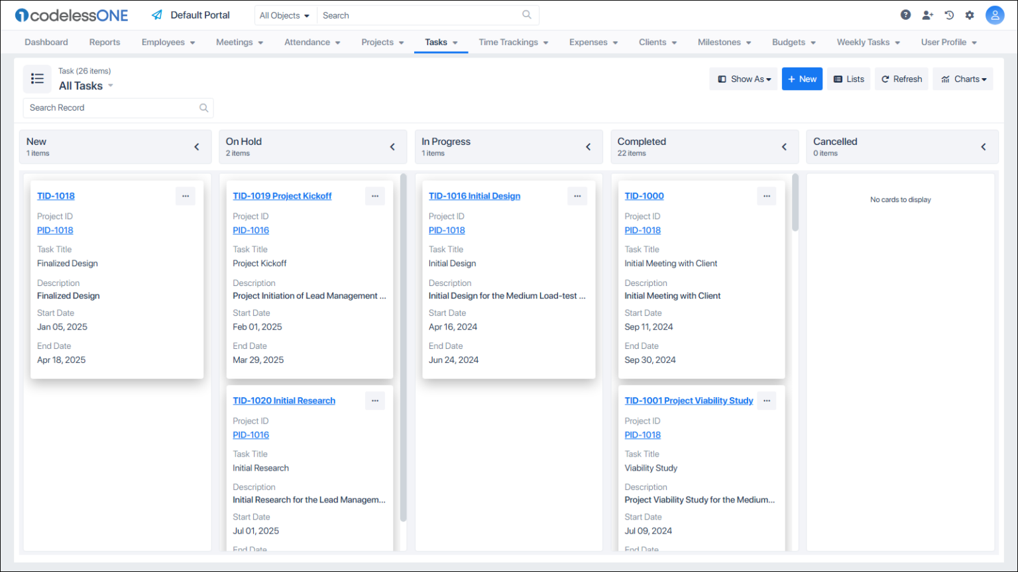Open the All Objects dropdown
The image size is (1018, 572).
coord(285,15)
